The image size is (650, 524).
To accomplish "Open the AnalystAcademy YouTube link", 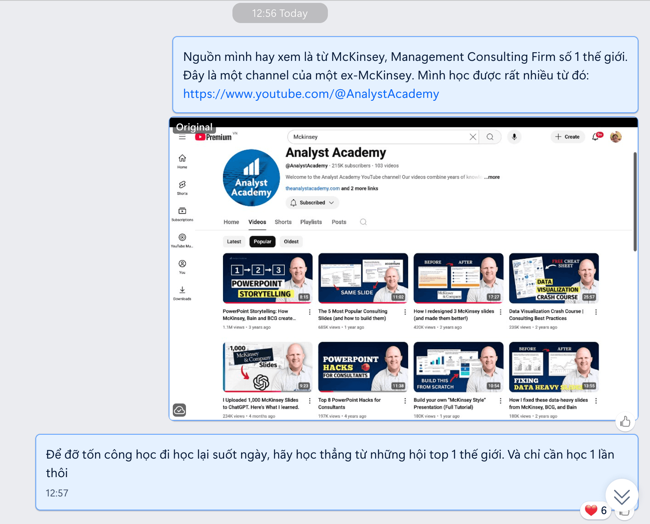I will pos(311,94).
